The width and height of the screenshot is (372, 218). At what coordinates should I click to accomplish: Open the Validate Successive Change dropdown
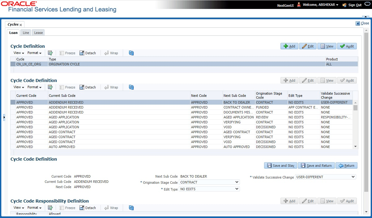click(x=326, y=177)
